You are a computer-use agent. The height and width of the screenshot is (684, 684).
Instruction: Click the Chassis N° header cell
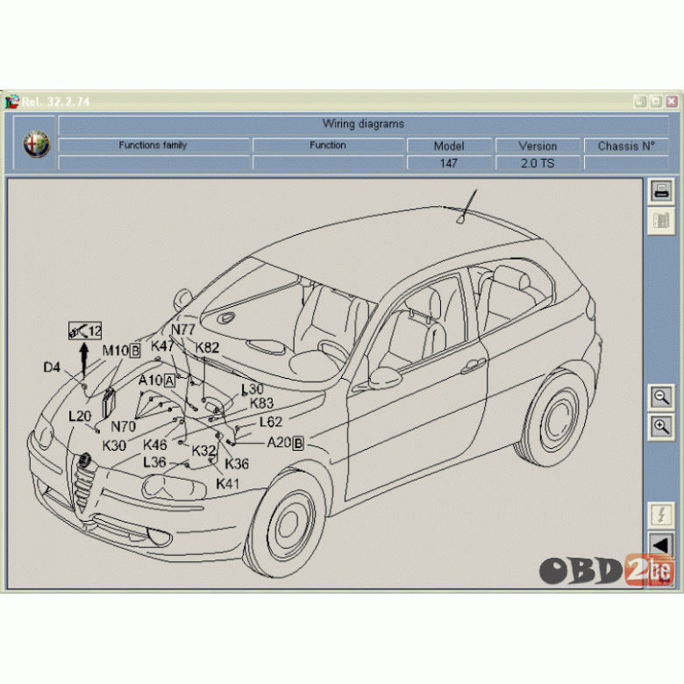coord(626,146)
